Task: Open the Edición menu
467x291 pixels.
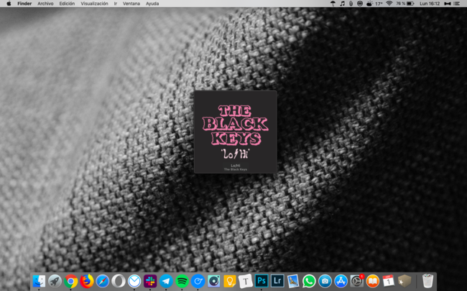Action: coord(67,4)
